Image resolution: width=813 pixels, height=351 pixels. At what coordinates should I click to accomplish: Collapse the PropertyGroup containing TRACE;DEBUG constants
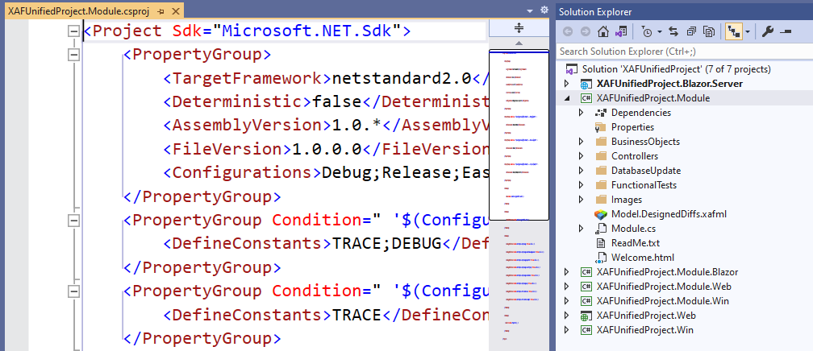74,220
